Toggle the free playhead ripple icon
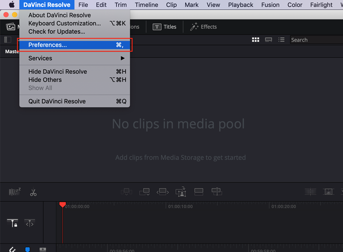Screen dimensions: 343x252 (x=30, y=223)
